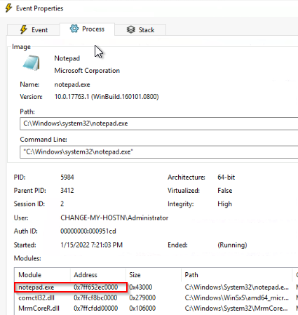Select the MrmCoreR.dll module row
This screenshot has width=298, height=315.
(156, 308)
